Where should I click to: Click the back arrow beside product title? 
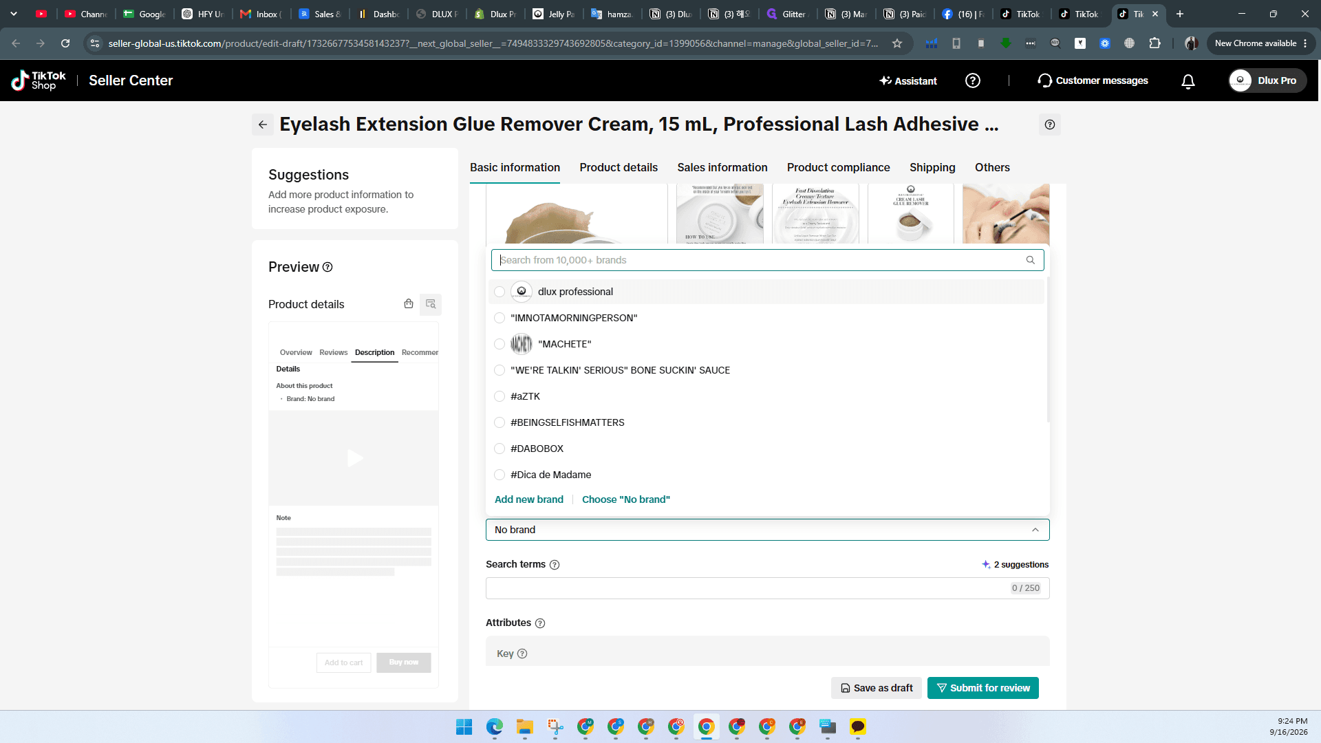(x=262, y=125)
